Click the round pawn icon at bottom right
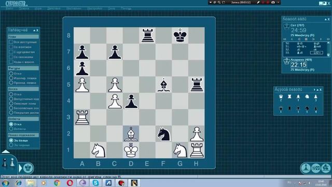Image resolution: width=332 pixels, height=187 pixels. pyautogui.click(x=306, y=168)
